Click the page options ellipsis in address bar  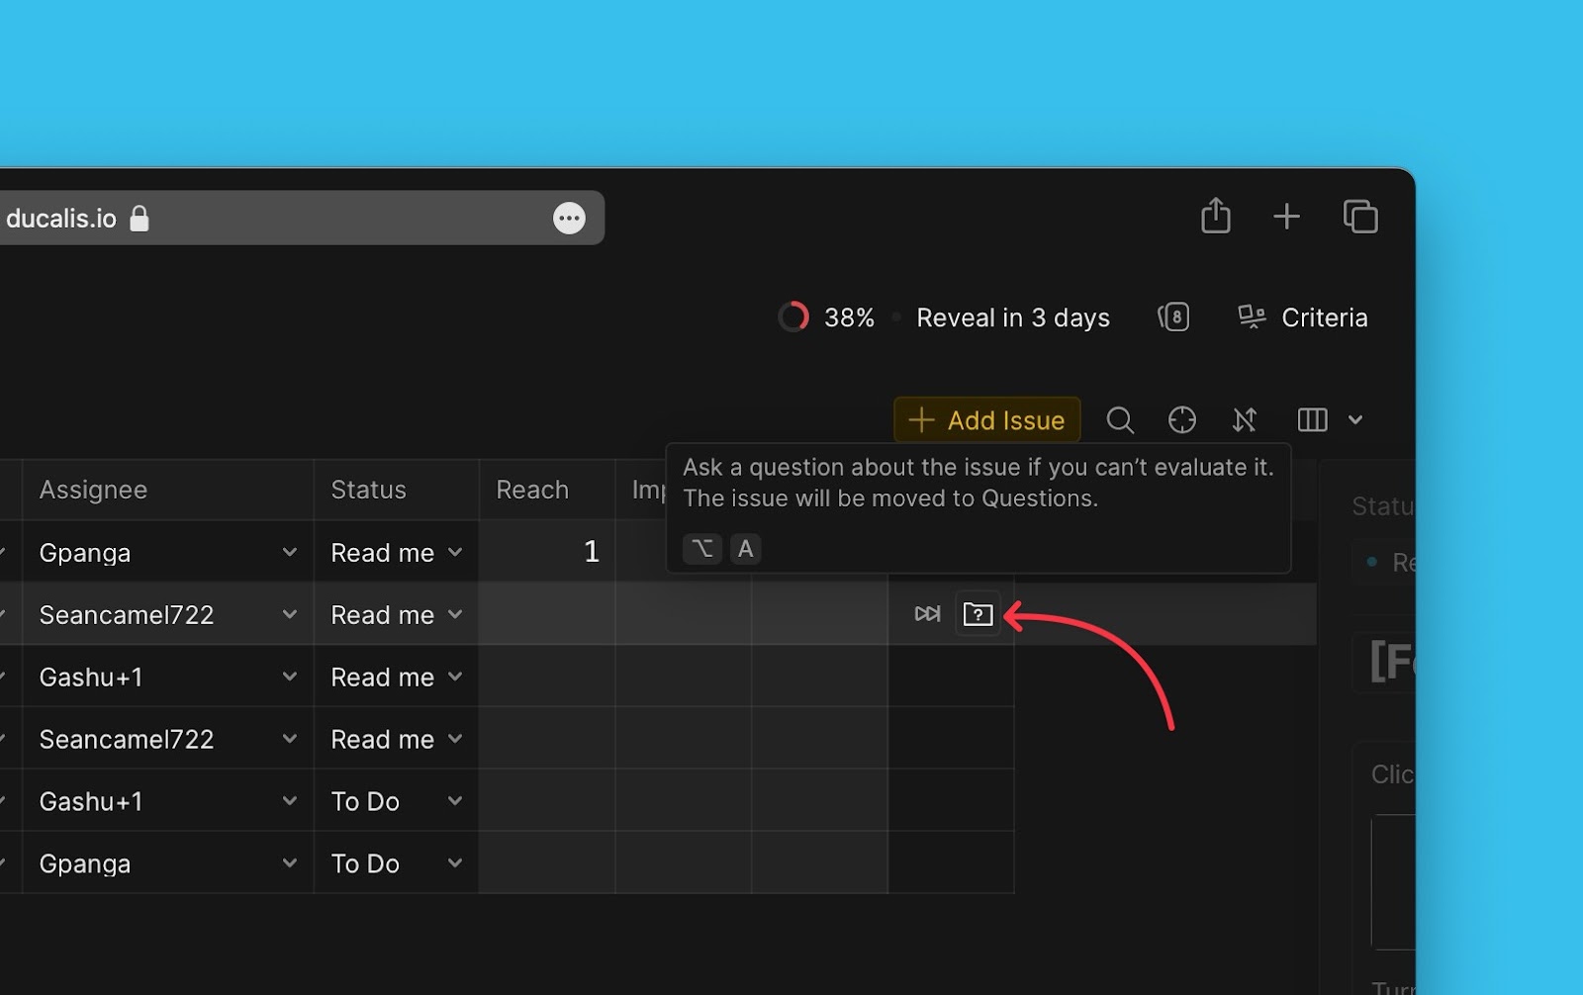pyautogui.click(x=569, y=218)
